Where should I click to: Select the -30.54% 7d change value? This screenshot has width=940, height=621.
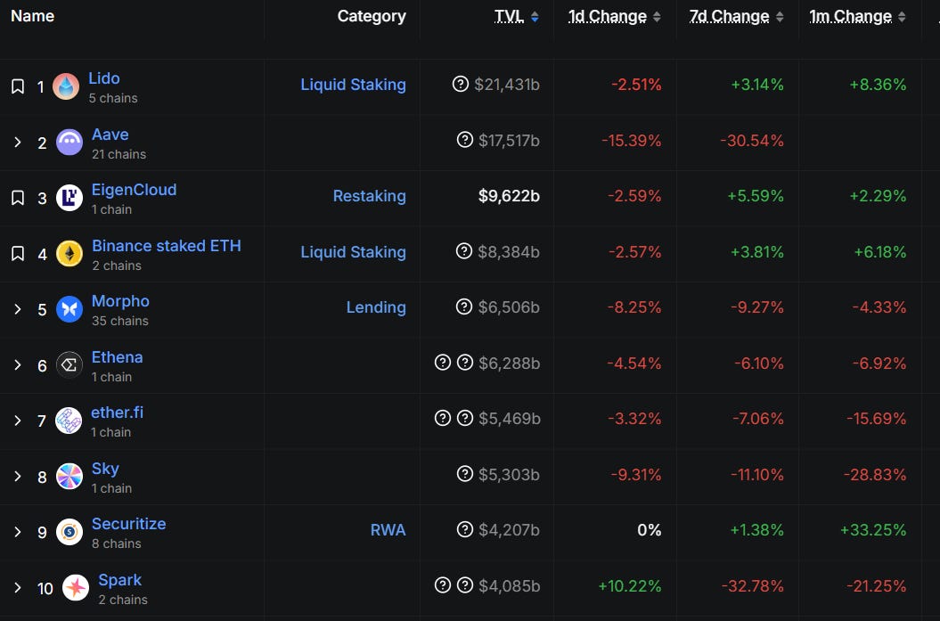pyautogui.click(x=752, y=140)
